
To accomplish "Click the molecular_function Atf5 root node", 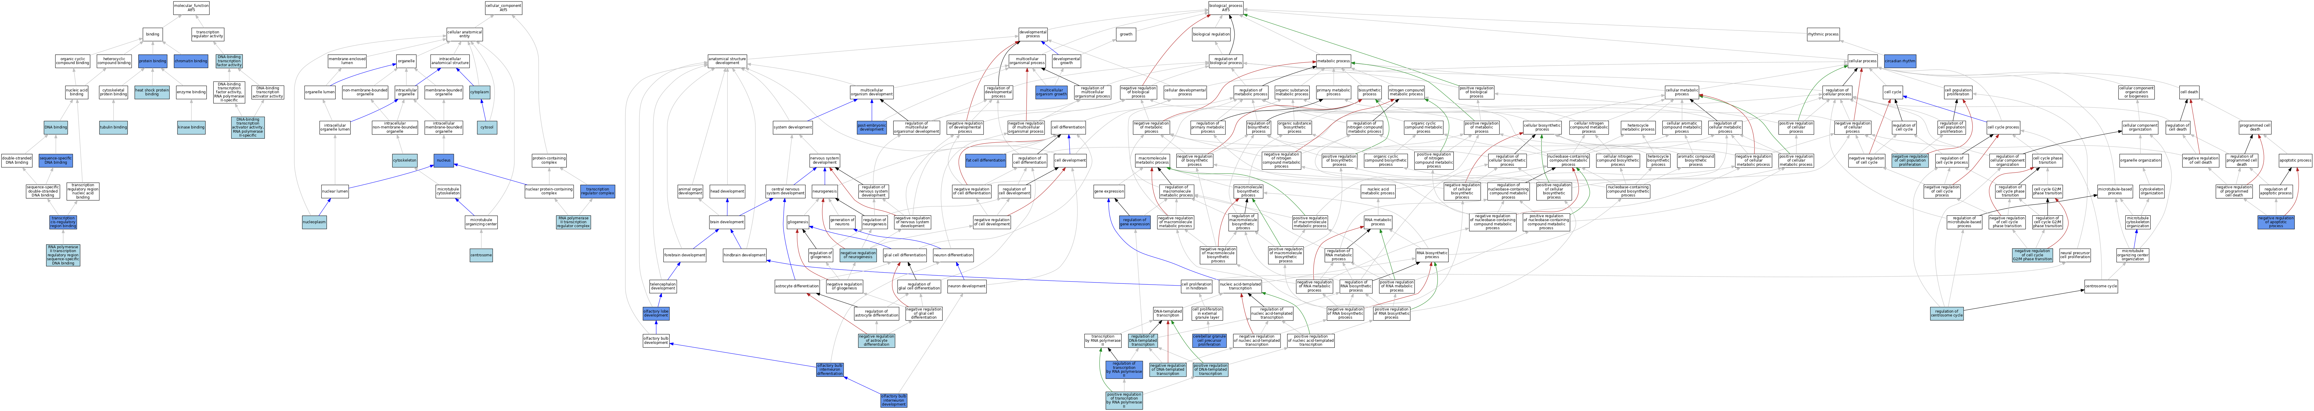I will (x=191, y=8).
